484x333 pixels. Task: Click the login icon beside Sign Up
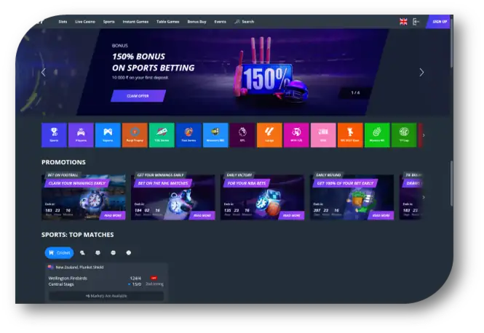pyautogui.click(x=416, y=22)
